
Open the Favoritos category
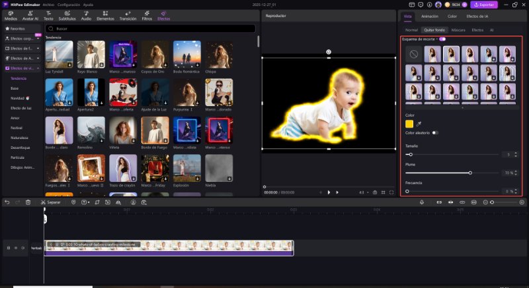point(22,28)
